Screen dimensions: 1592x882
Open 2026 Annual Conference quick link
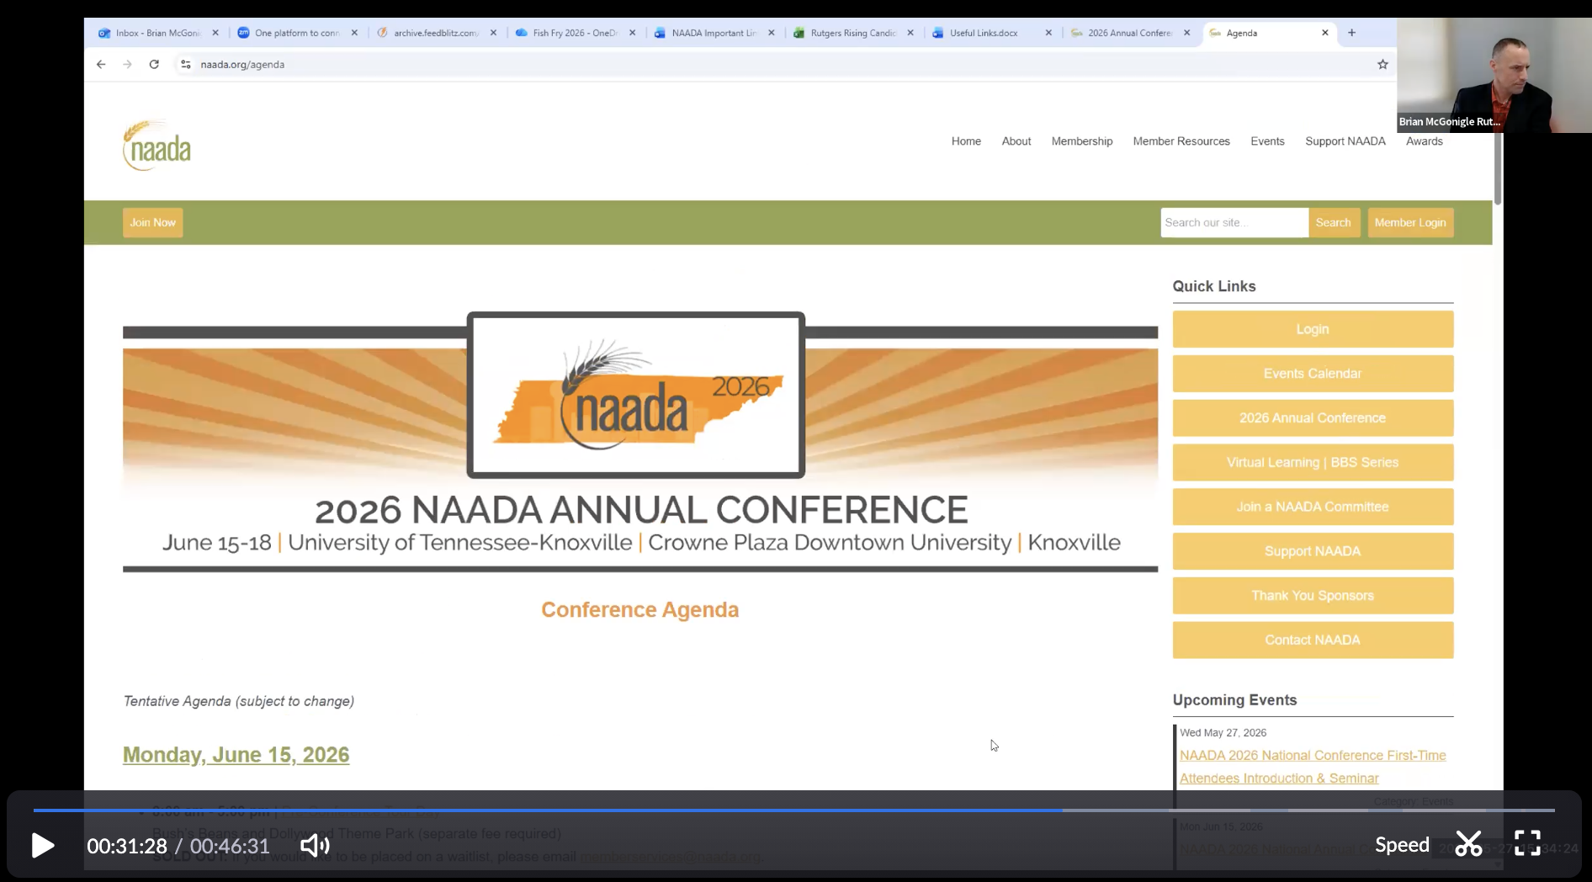(x=1313, y=418)
